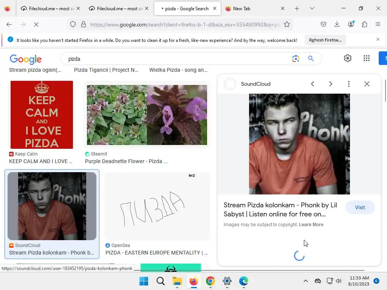Image resolution: width=387 pixels, height=290 pixels.
Task: Open the Windows Start menu
Action: click(144, 281)
